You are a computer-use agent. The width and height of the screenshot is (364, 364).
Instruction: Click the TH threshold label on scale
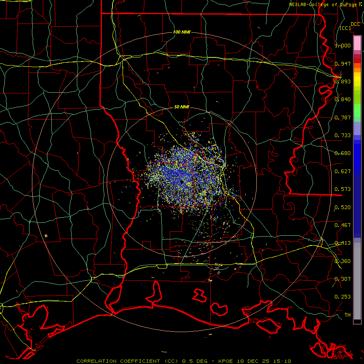pyautogui.click(x=347, y=315)
